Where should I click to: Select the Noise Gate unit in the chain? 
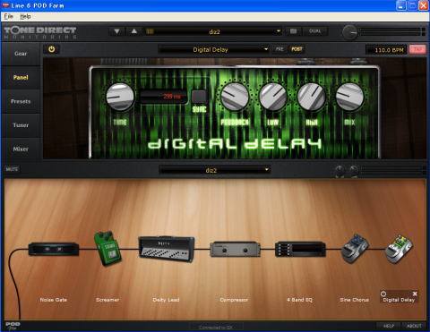[54, 249]
